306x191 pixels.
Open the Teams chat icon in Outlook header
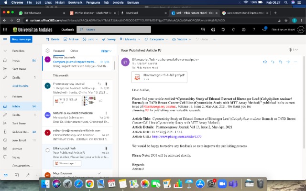tap(203, 30)
